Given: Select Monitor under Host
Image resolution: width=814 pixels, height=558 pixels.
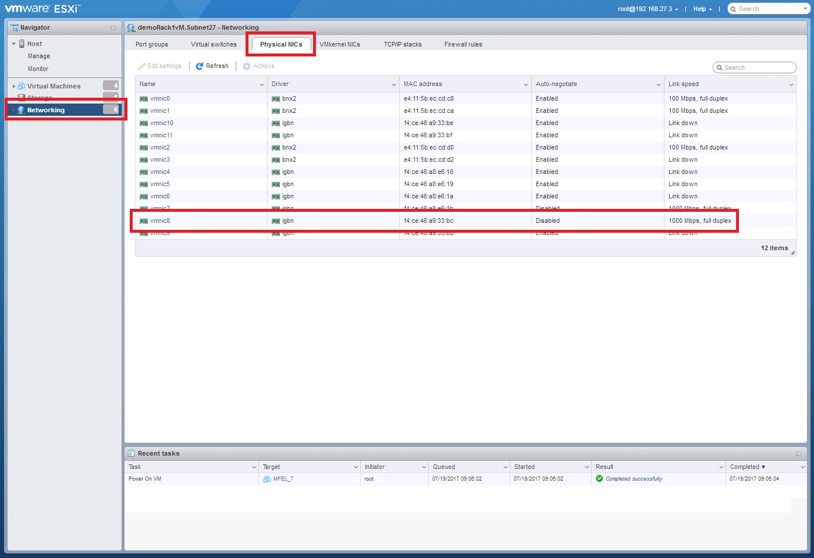Looking at the screenshot, I should coord(38,69).
